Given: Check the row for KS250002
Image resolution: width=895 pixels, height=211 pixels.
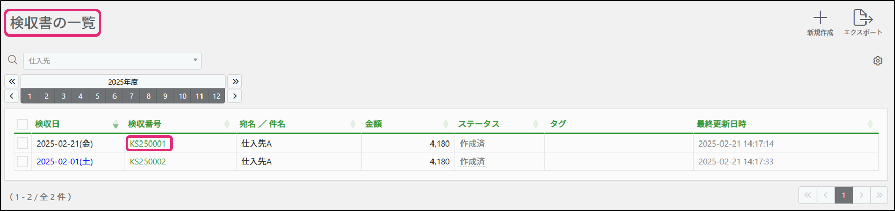Looking at the screenshot, I should [23, 161].
